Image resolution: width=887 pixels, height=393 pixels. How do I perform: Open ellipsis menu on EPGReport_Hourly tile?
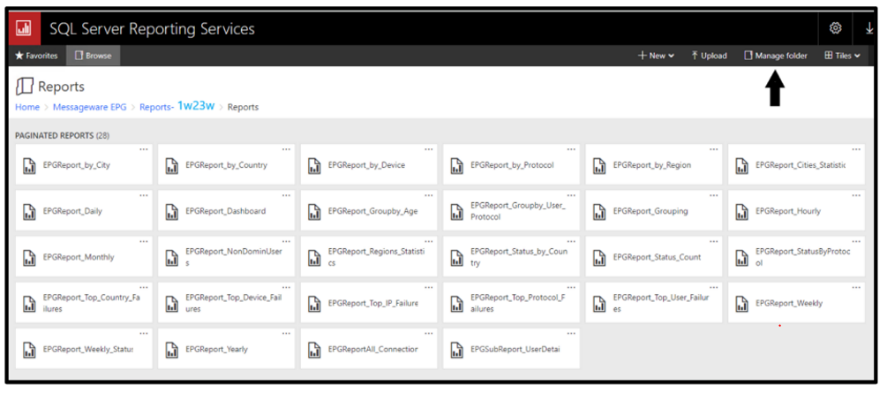856,195
